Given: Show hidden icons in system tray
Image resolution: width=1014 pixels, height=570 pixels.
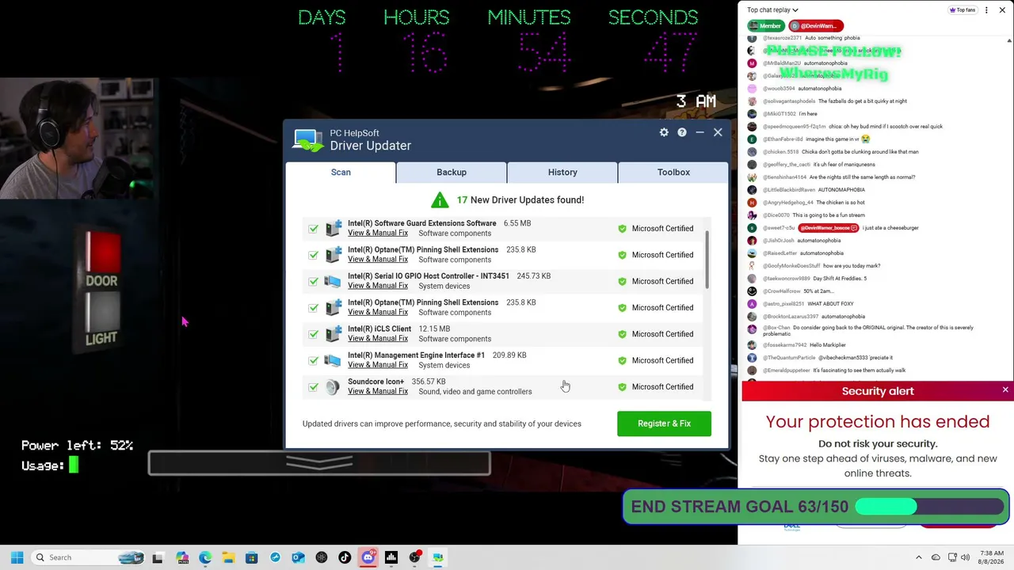Looking at the screenshot, I should (x=919, y=557).
